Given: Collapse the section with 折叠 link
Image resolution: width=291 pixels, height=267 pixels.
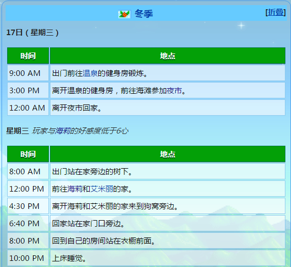Looking at the screenshot, I should [x=275, y=12].
